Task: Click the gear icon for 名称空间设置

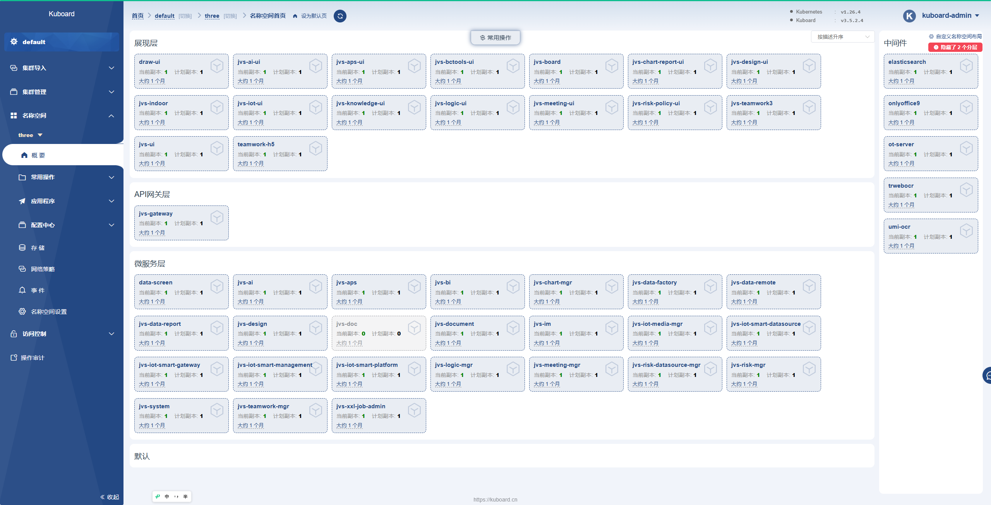Action: [22, 312]
